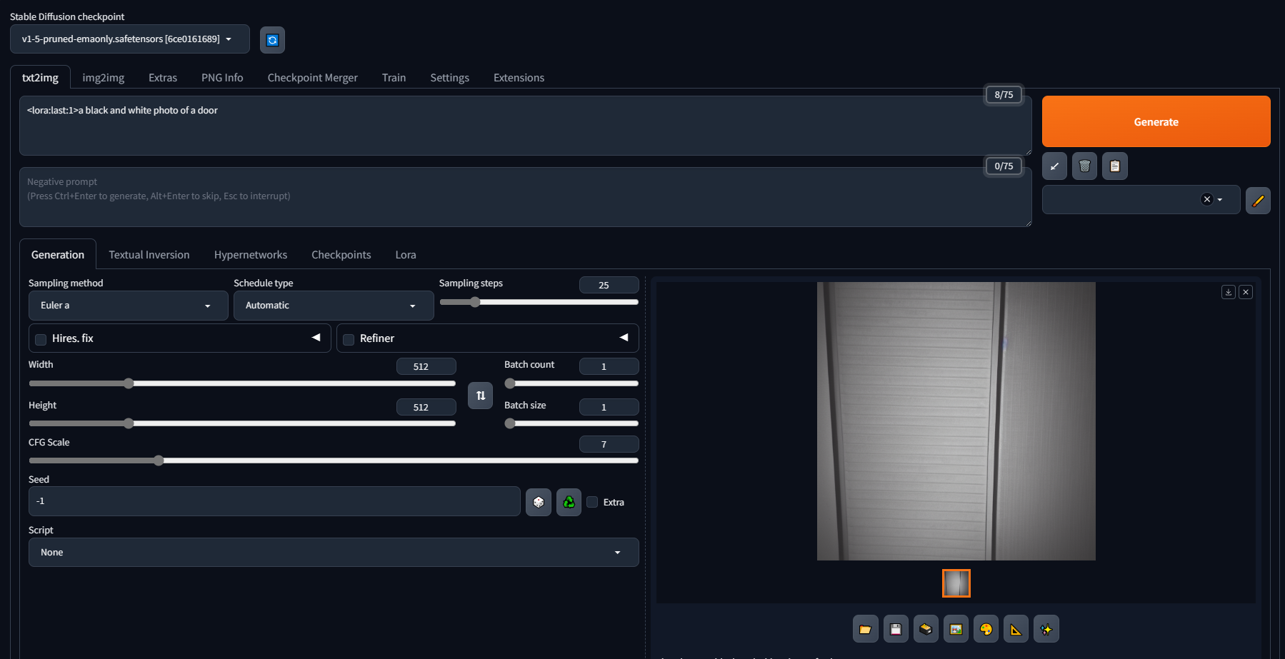1285x659 pixels.
Task: Open the Schedule type dropdown
Action: pyautogui.click(x=334, y=306)
